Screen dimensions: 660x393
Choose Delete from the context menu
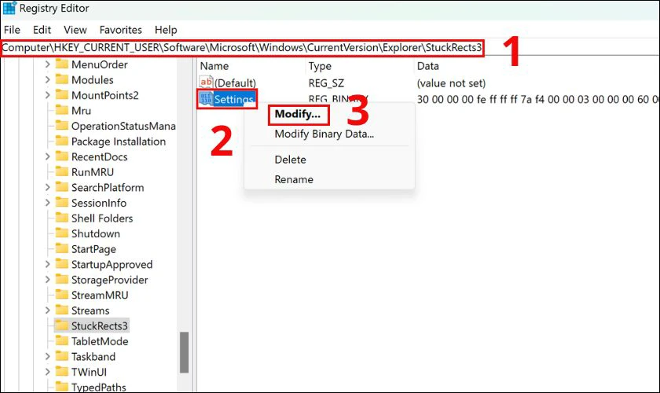(x=291, y=160)
